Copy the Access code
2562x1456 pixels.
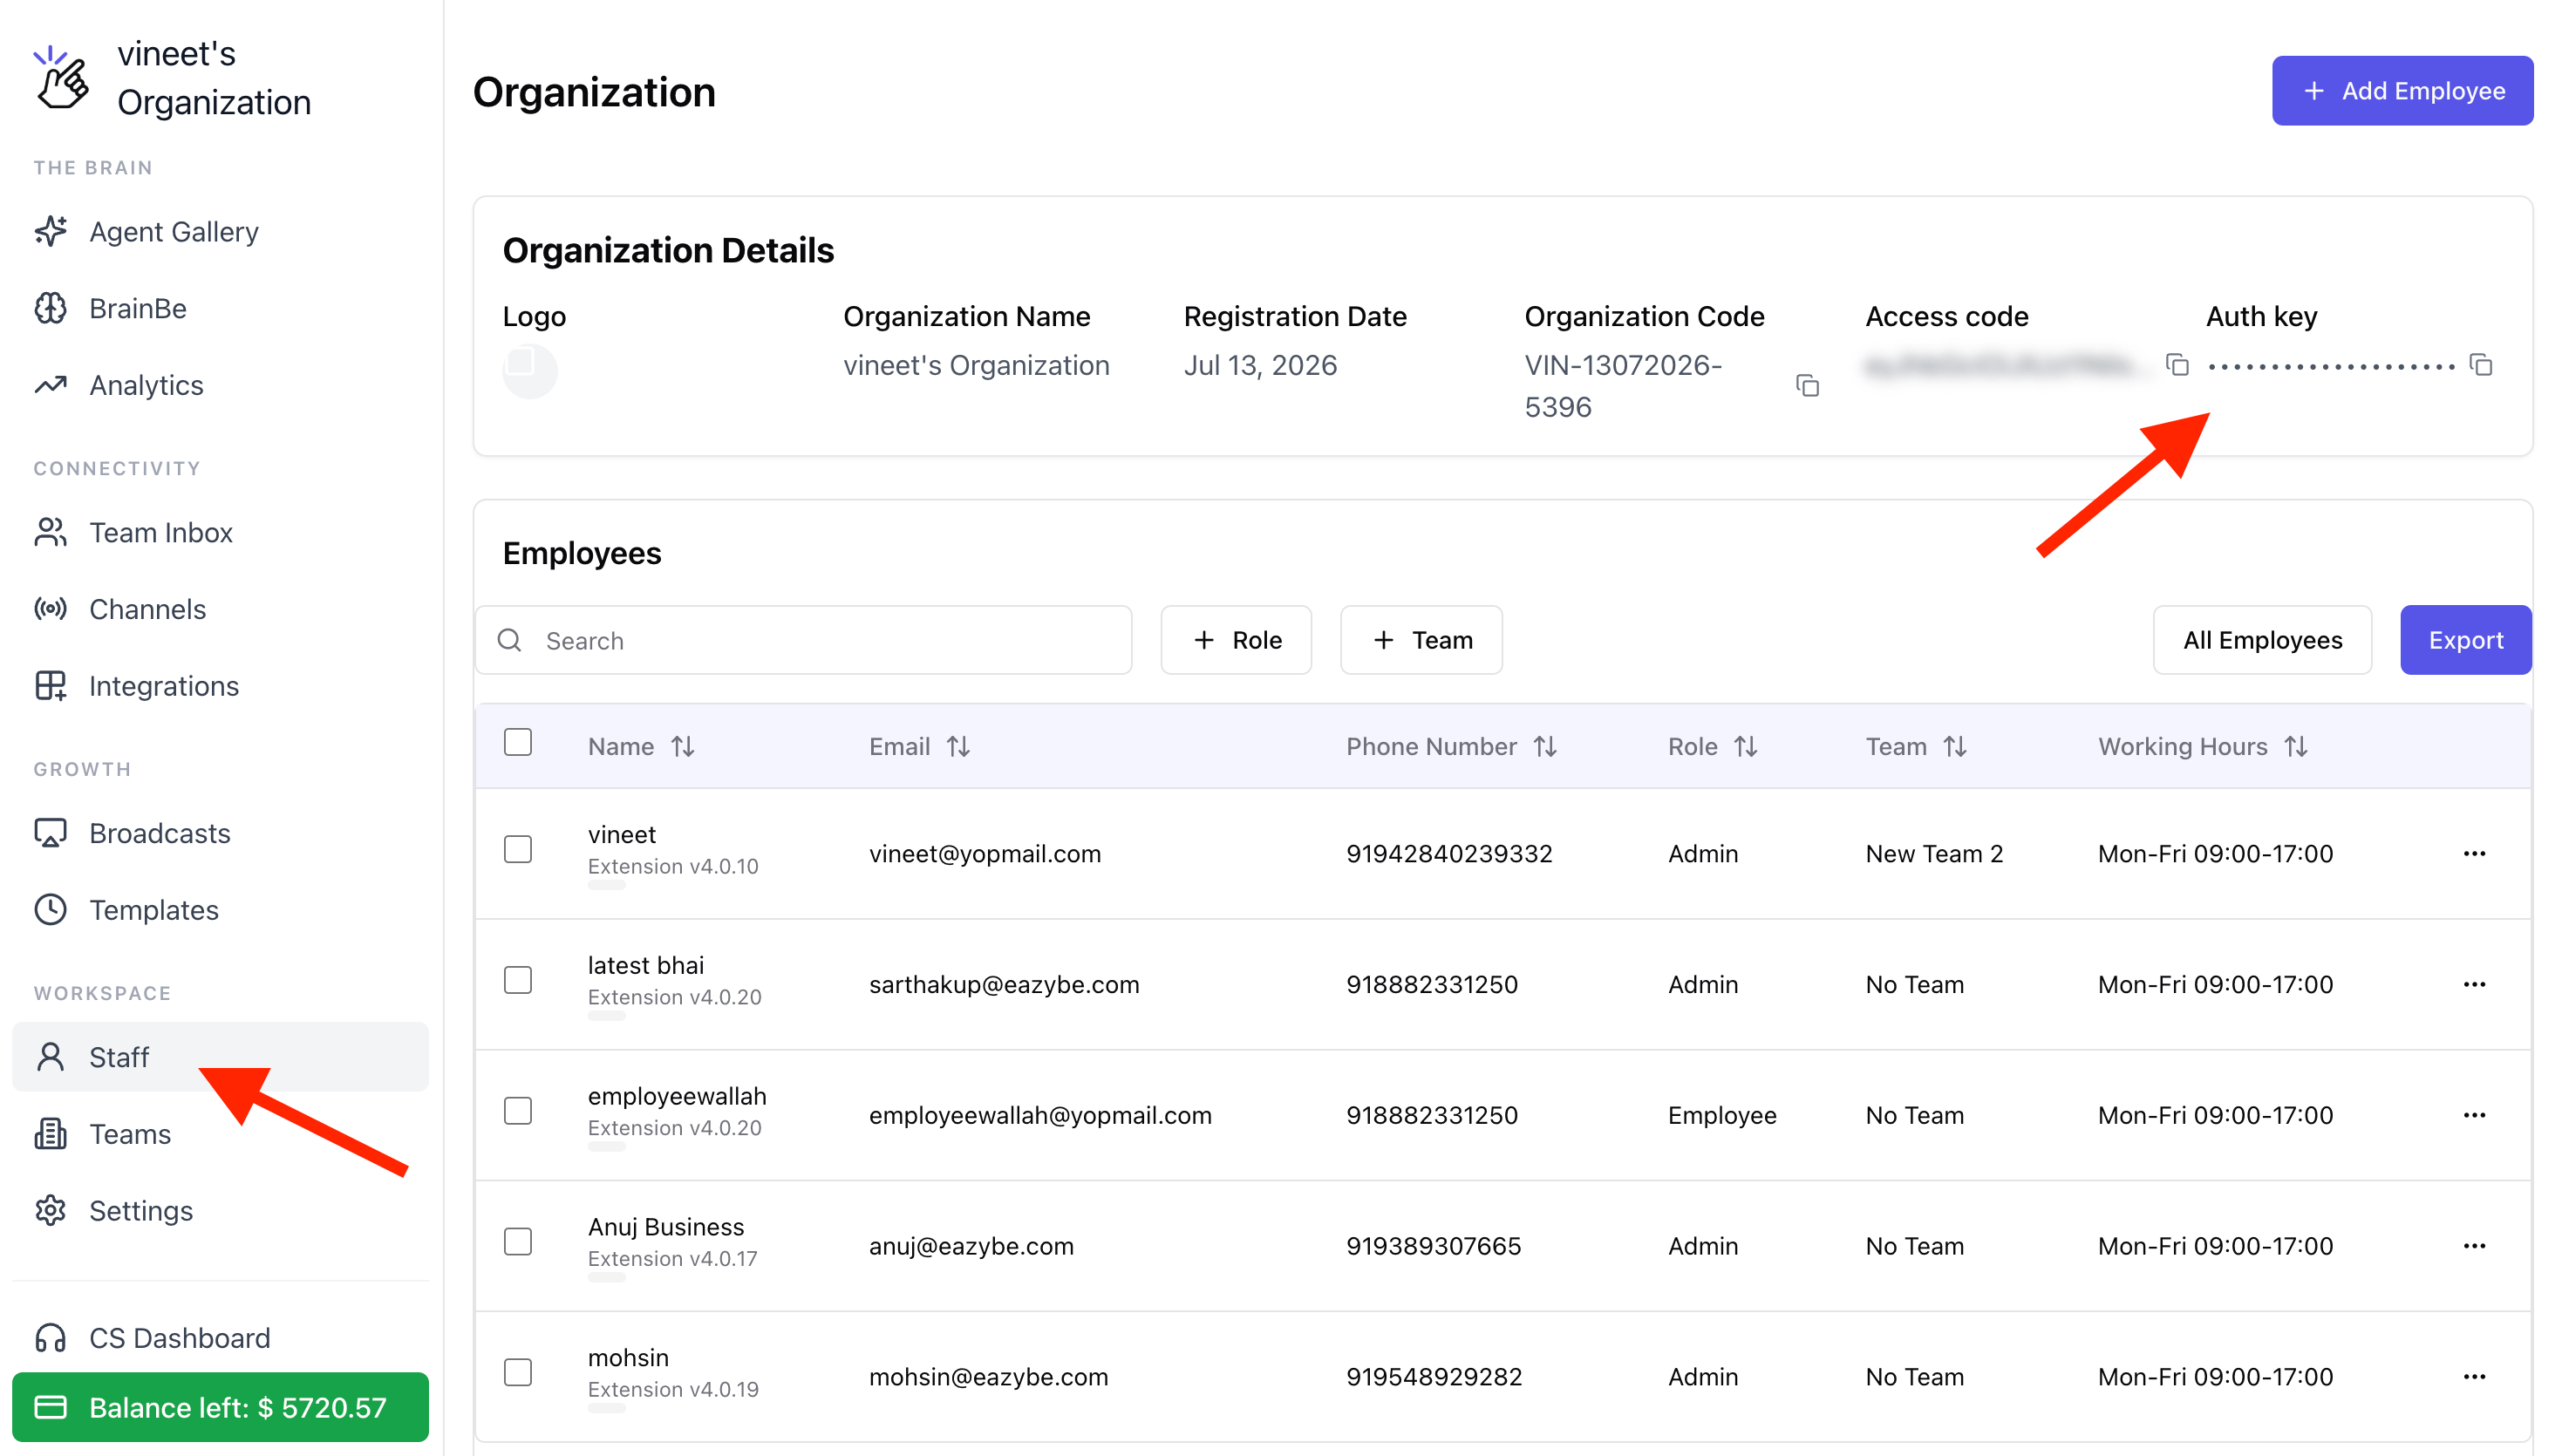(2177, 365)
